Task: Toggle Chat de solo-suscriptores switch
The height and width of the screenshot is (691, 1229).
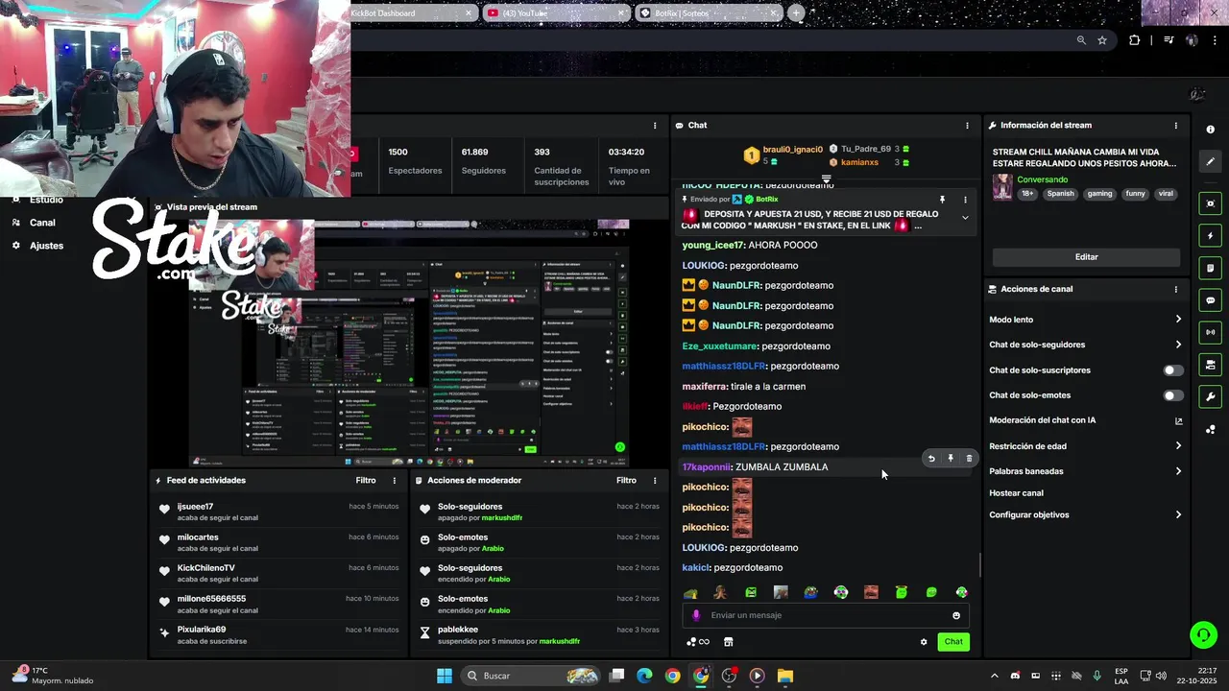Action: 1173,370
